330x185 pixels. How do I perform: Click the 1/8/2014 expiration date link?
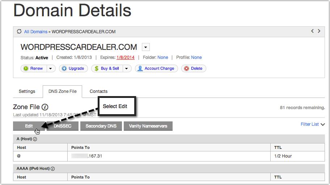pos(125,57)
